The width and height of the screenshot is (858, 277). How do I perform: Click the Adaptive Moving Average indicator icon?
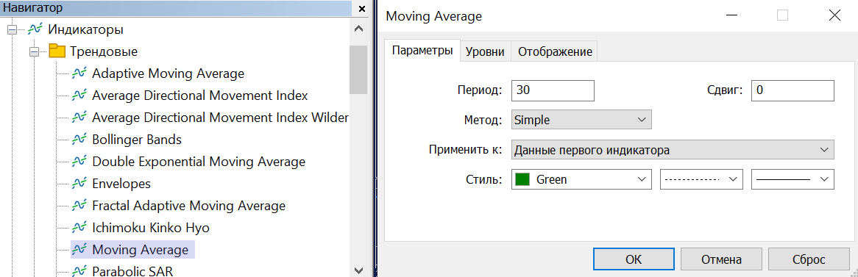pyautogui.click(x=79, y=73)
